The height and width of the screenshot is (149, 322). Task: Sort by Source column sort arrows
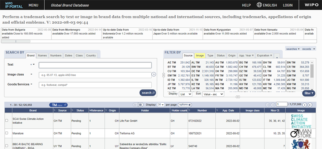click(x=55, y=111)
